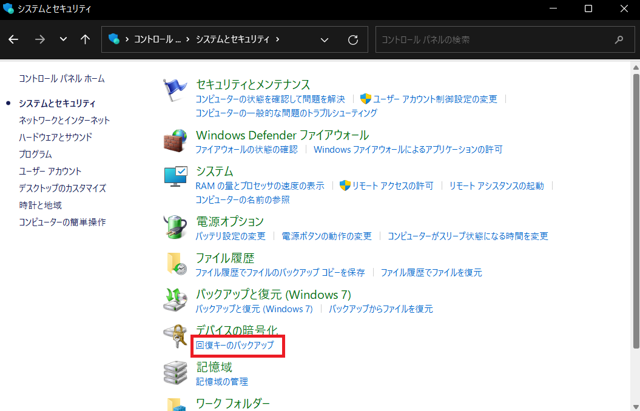Click バックアップからファイルを復元 link
Image resolution: width=640 pixels, height=411 pixels.
(x=381, y=309)
